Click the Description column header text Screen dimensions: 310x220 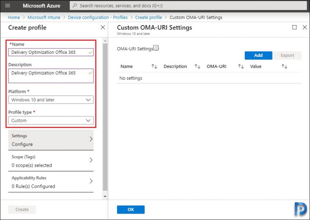tap(175, 67)
